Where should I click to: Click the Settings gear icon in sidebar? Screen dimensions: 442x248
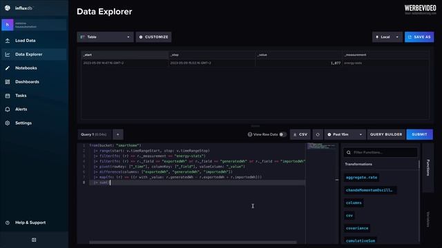pyautogui.click(x=8, y=123)
